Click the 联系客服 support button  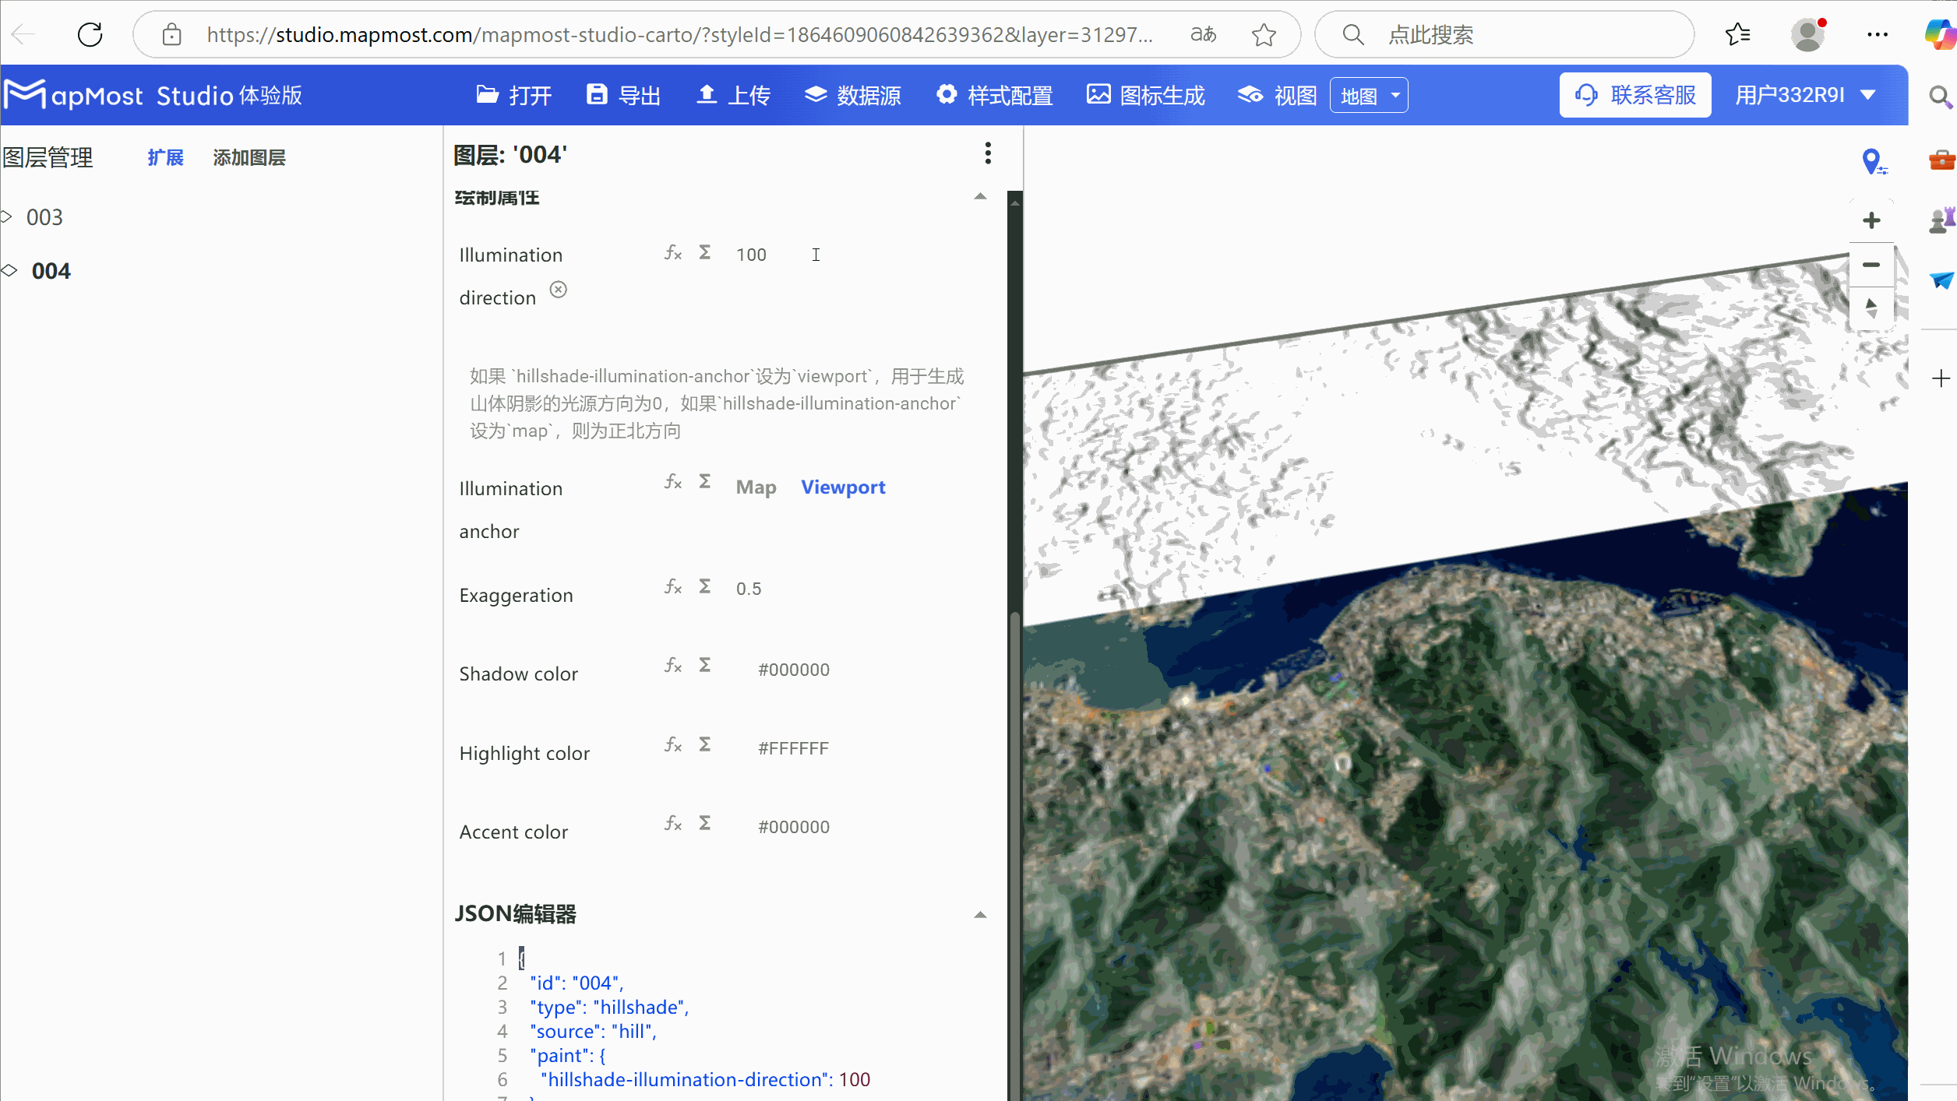tap(1634, 94)
